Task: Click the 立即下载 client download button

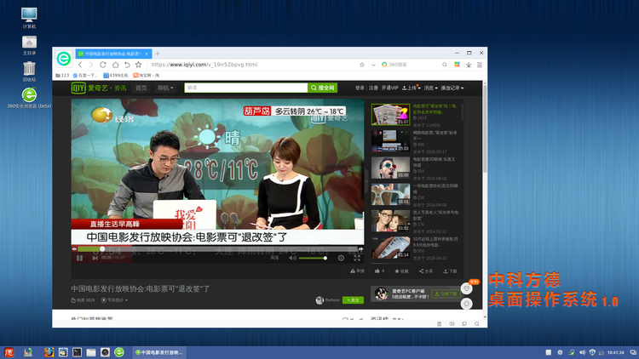Action: pyautogui.click(x=446, y=293)
